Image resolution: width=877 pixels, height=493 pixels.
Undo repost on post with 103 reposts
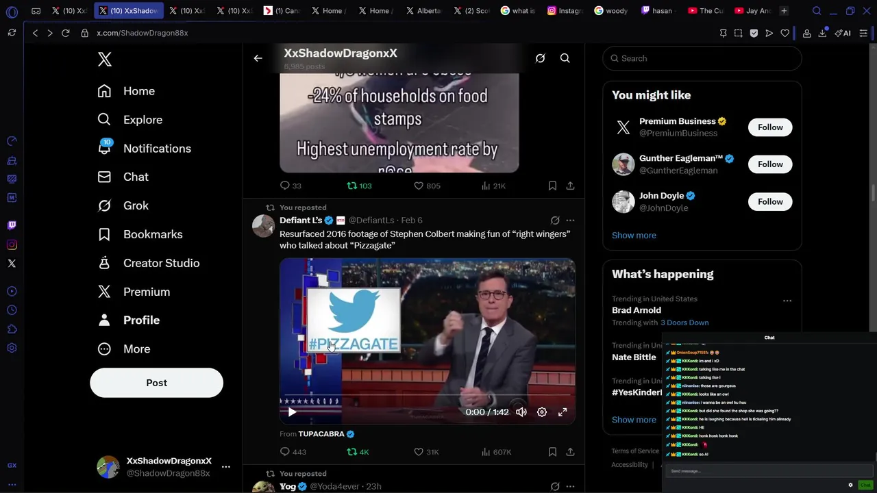[x=359, y=186]
